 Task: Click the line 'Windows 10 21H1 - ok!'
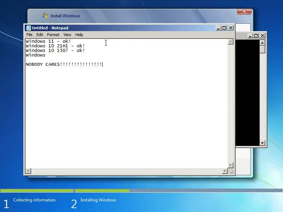pos(55,46)
